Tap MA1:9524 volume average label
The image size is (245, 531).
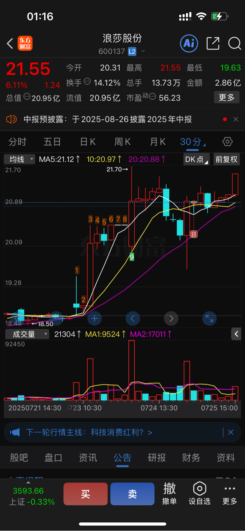pos(106,334)
